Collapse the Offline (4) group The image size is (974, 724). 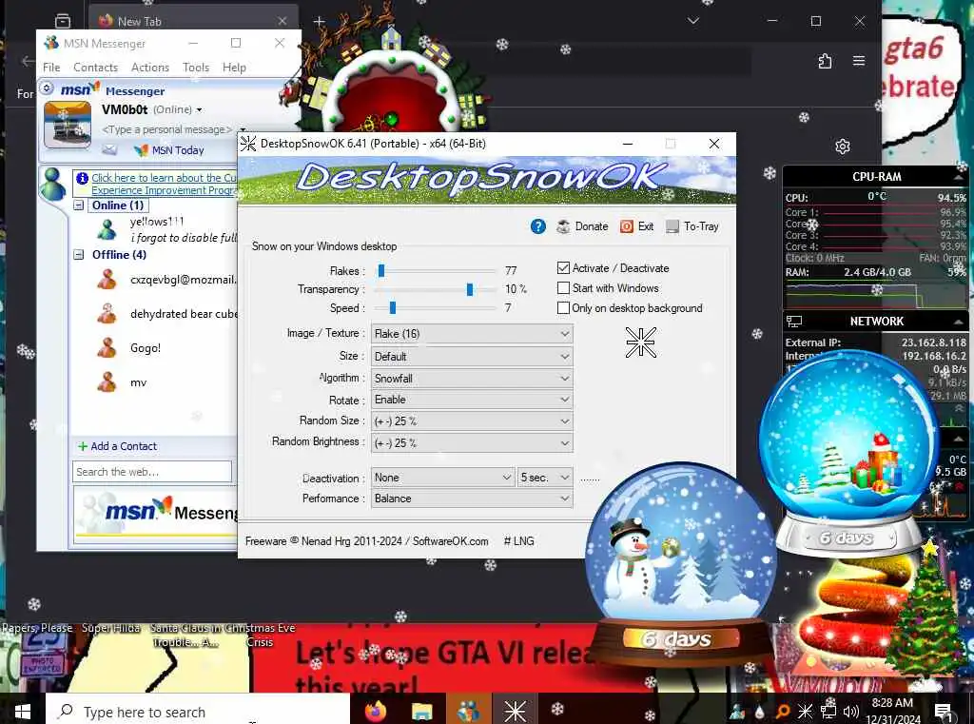[79, 254]
